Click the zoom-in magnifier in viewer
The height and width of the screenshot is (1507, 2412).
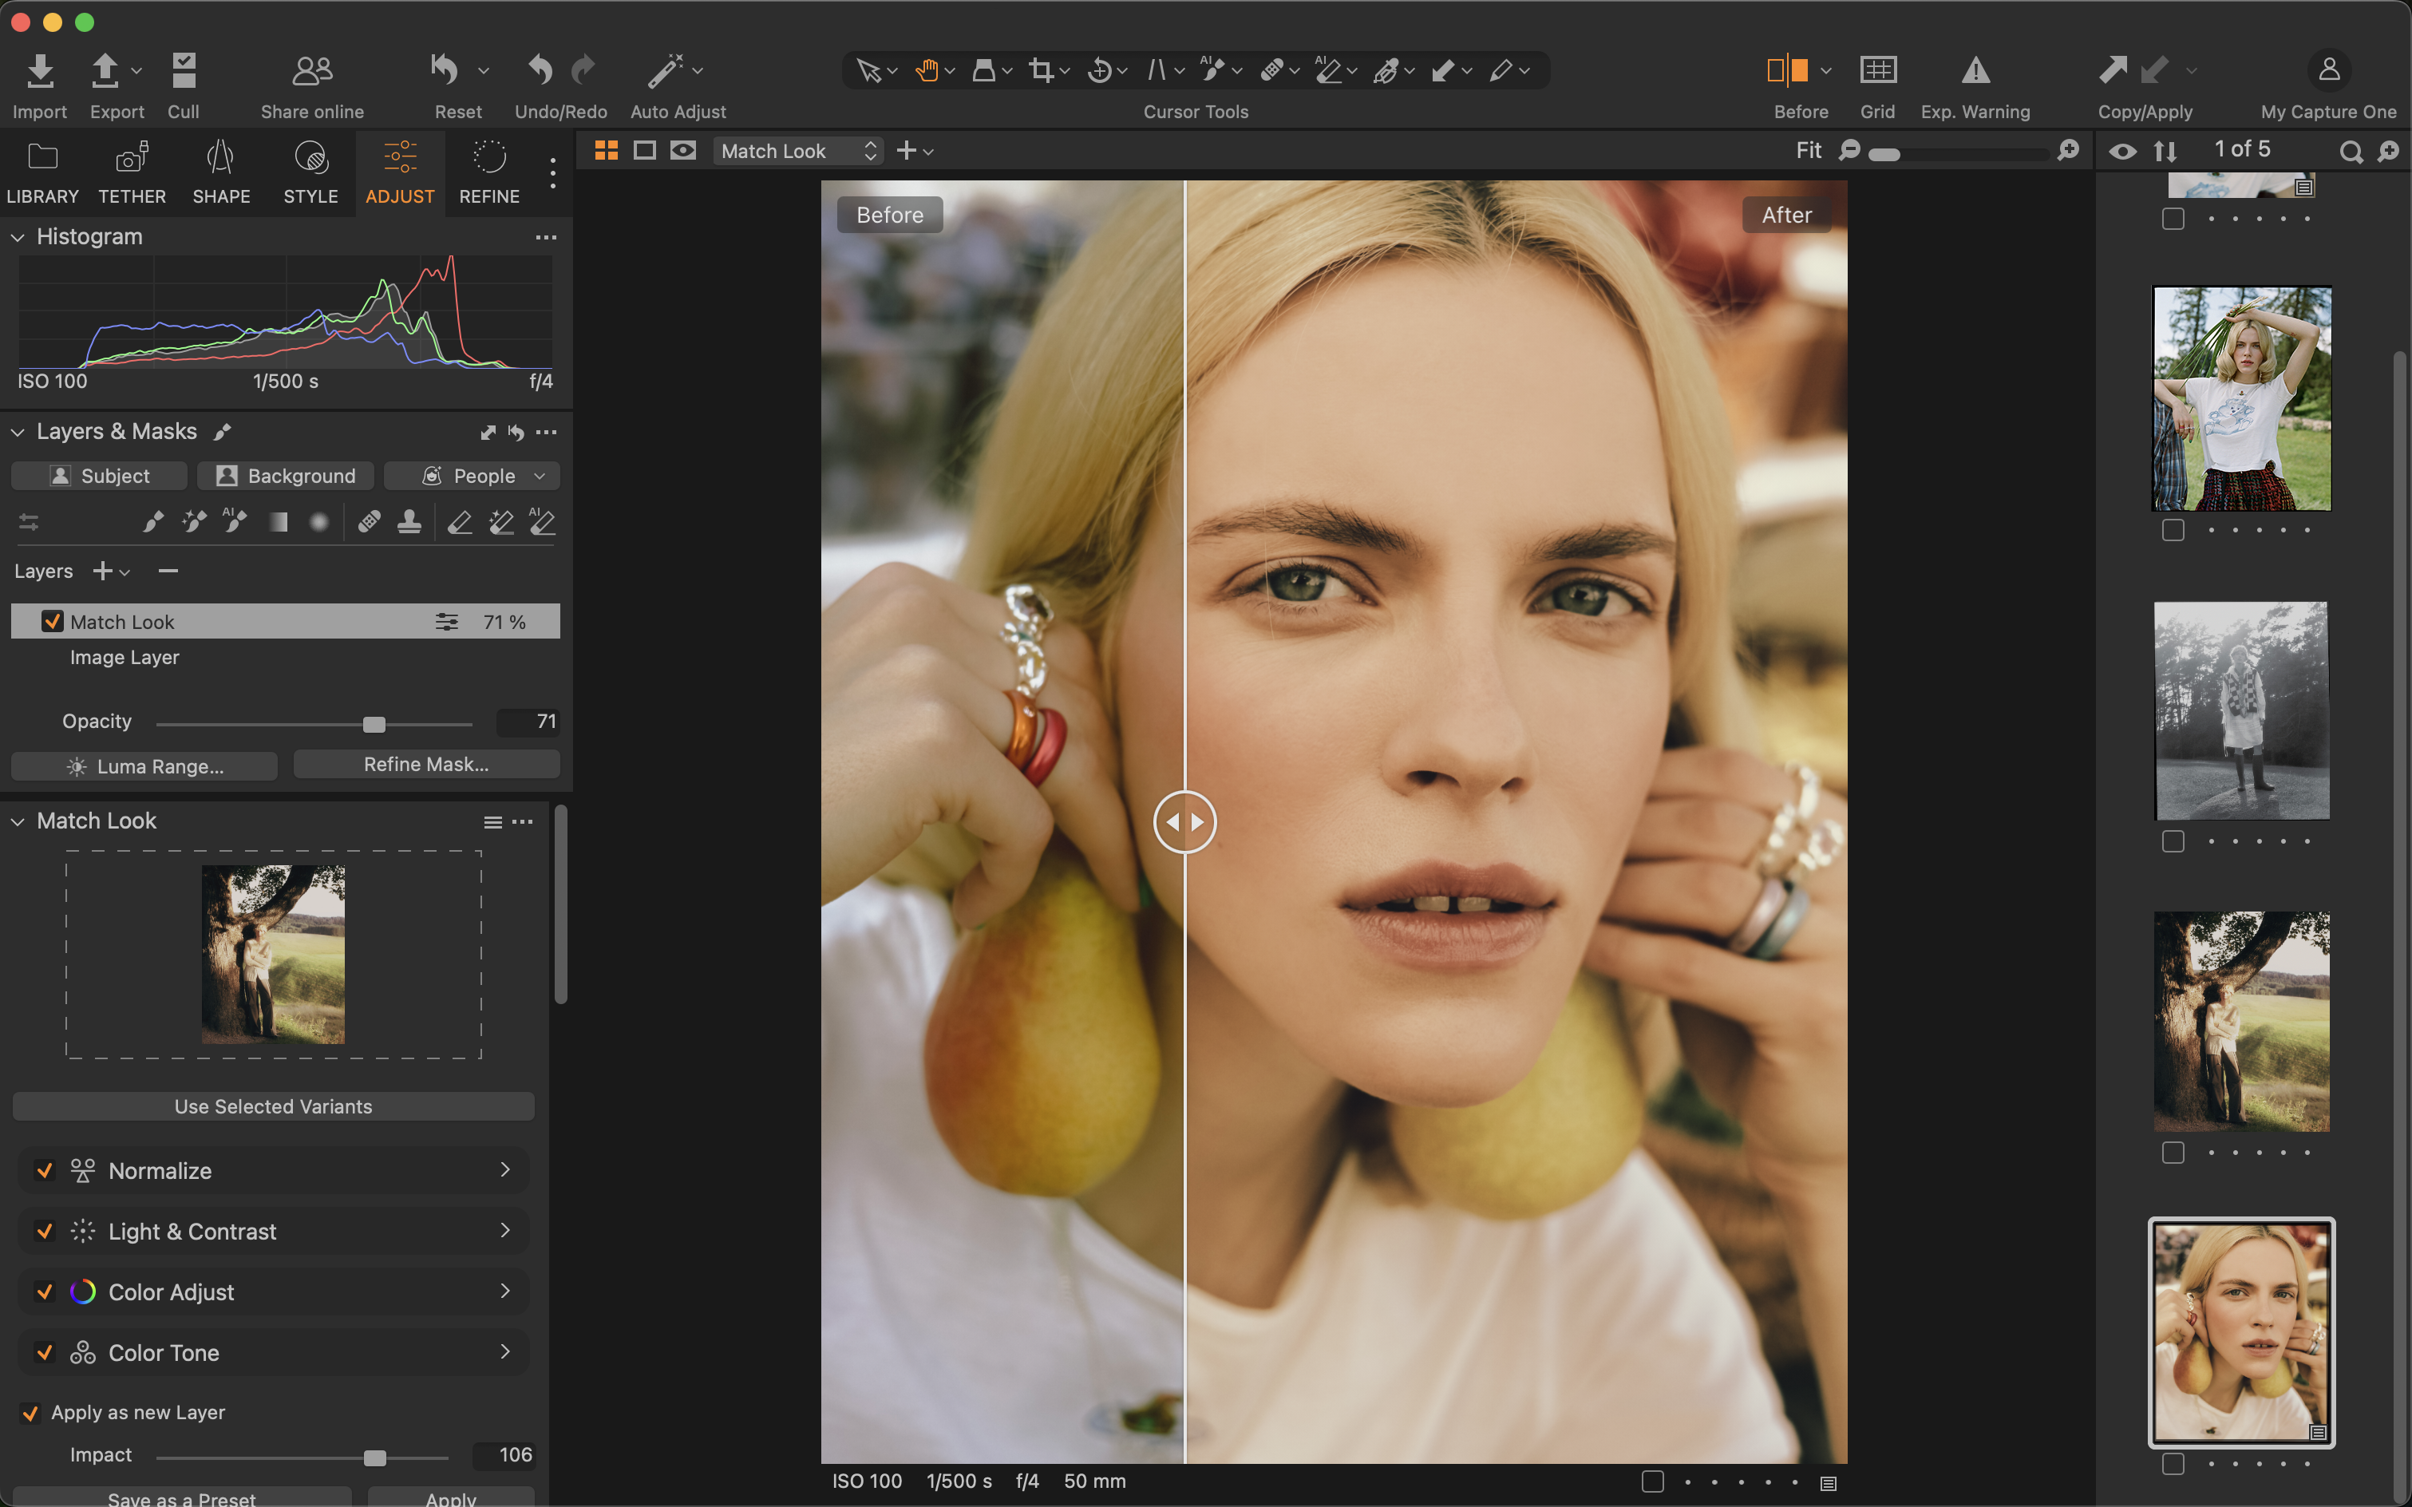[2068, 151]
